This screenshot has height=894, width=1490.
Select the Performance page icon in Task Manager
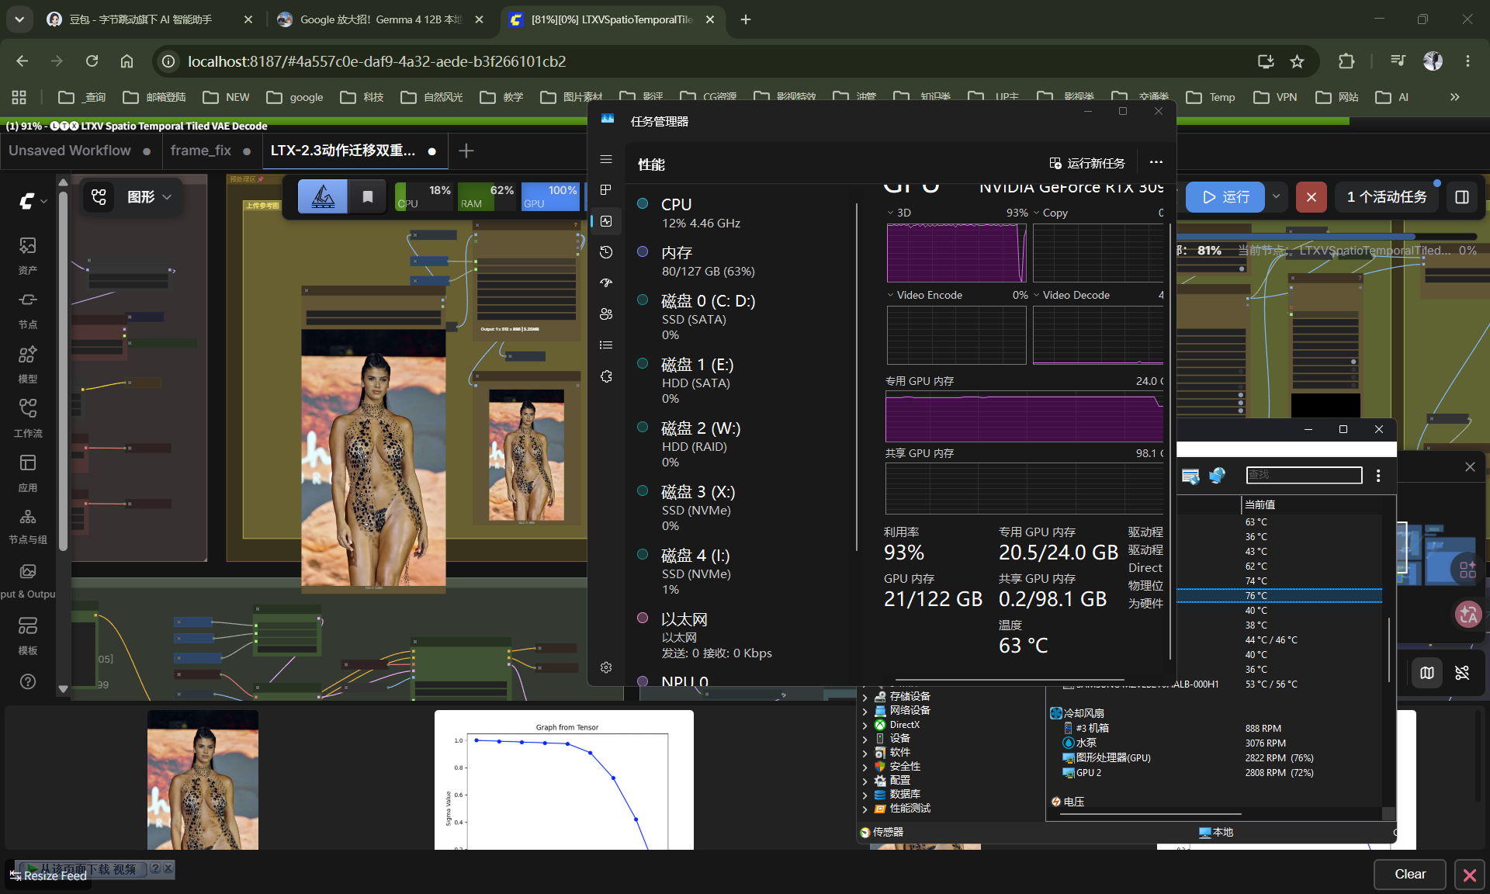606,221
